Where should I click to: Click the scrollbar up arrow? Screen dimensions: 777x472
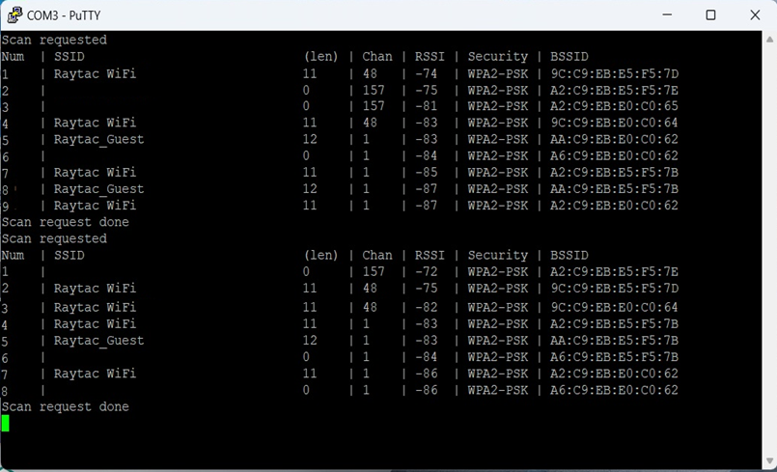pyautogui.click(x=769, y=39)
